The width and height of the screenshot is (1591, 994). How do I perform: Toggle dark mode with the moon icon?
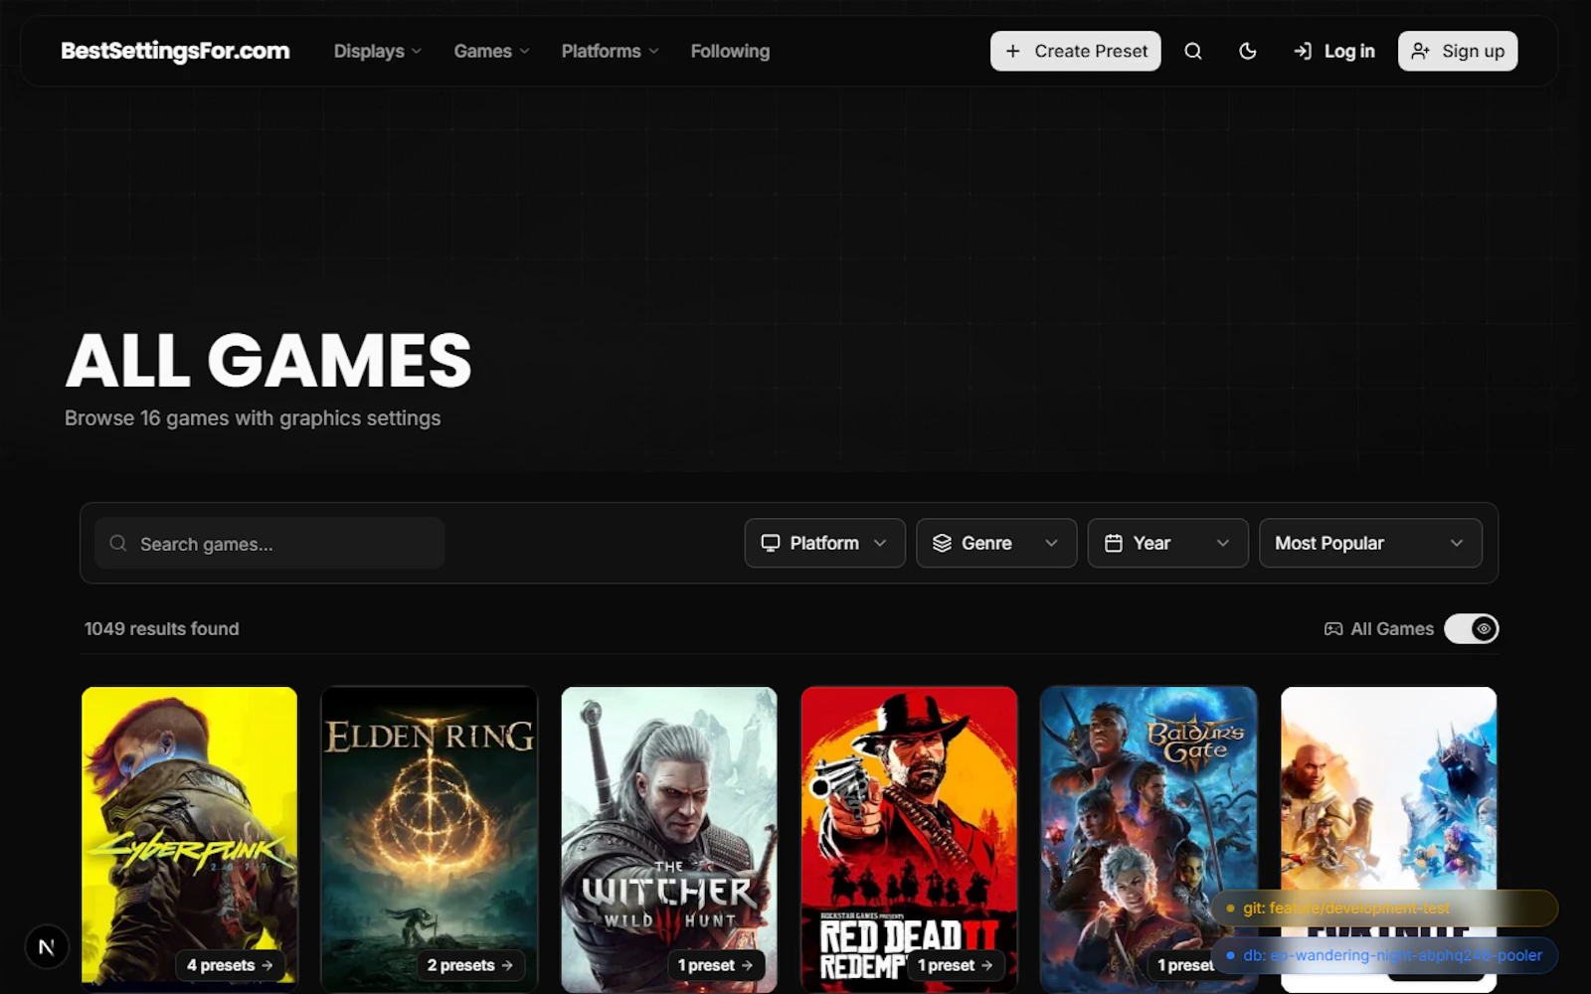coord(1248,51)
